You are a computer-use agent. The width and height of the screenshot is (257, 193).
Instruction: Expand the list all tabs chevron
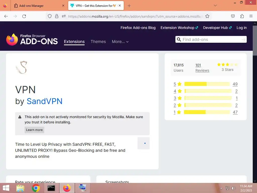215,6
